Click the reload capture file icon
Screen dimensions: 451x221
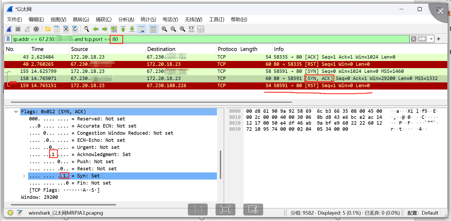(75, 29)
